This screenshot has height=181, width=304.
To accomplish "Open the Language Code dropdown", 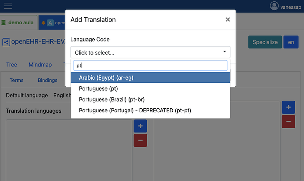I will 150,52.
